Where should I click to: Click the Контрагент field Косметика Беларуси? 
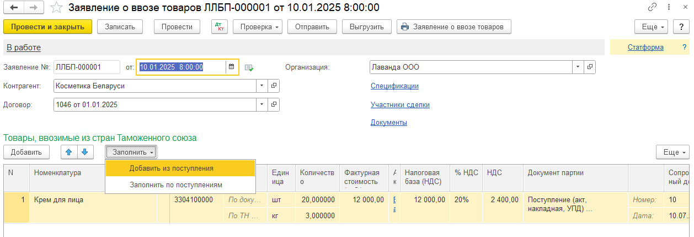tap(155, 86)
